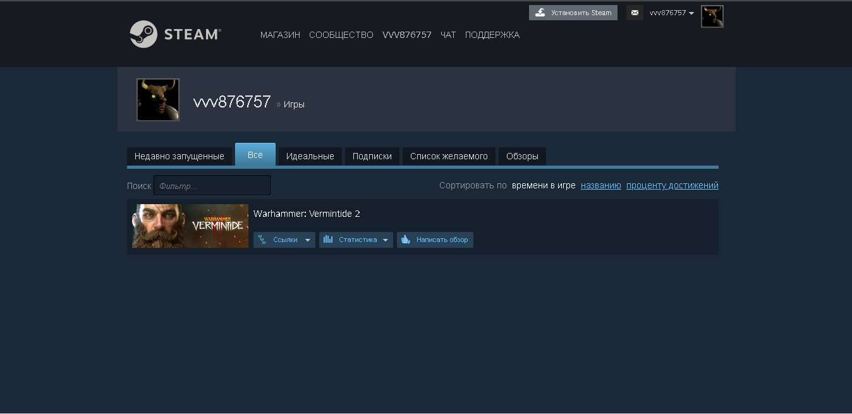Image resolution: width=852 pixels, height=414 pixels.
Task: Expand the vvv876757 account dropdown
Action: pyautogui.click(x=672, y=13)
